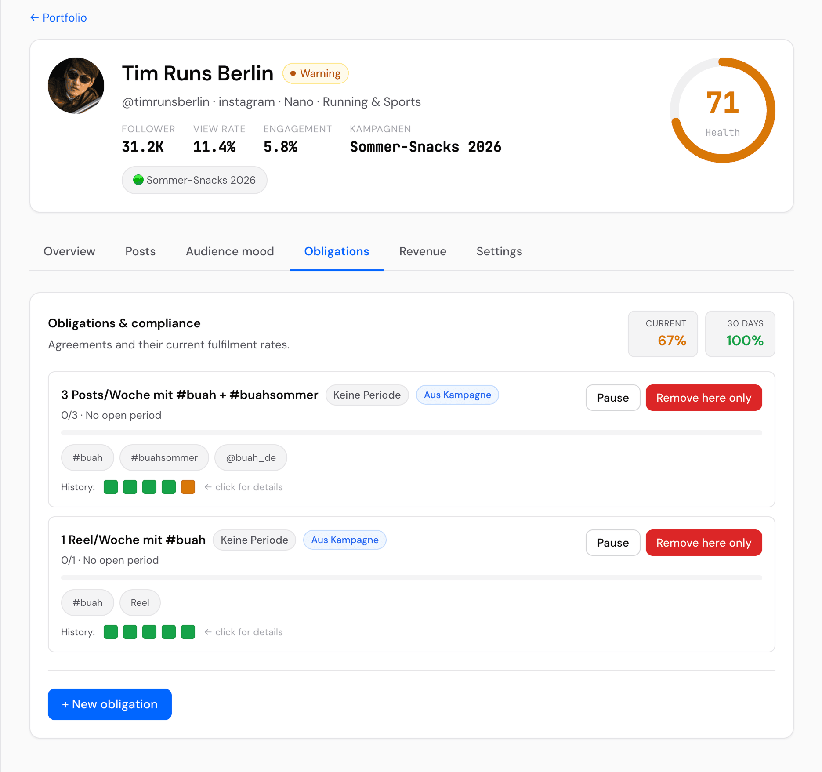Open the Audience mood tab
Viewport: 822px width, 772px height.
[x=230, y=251]
